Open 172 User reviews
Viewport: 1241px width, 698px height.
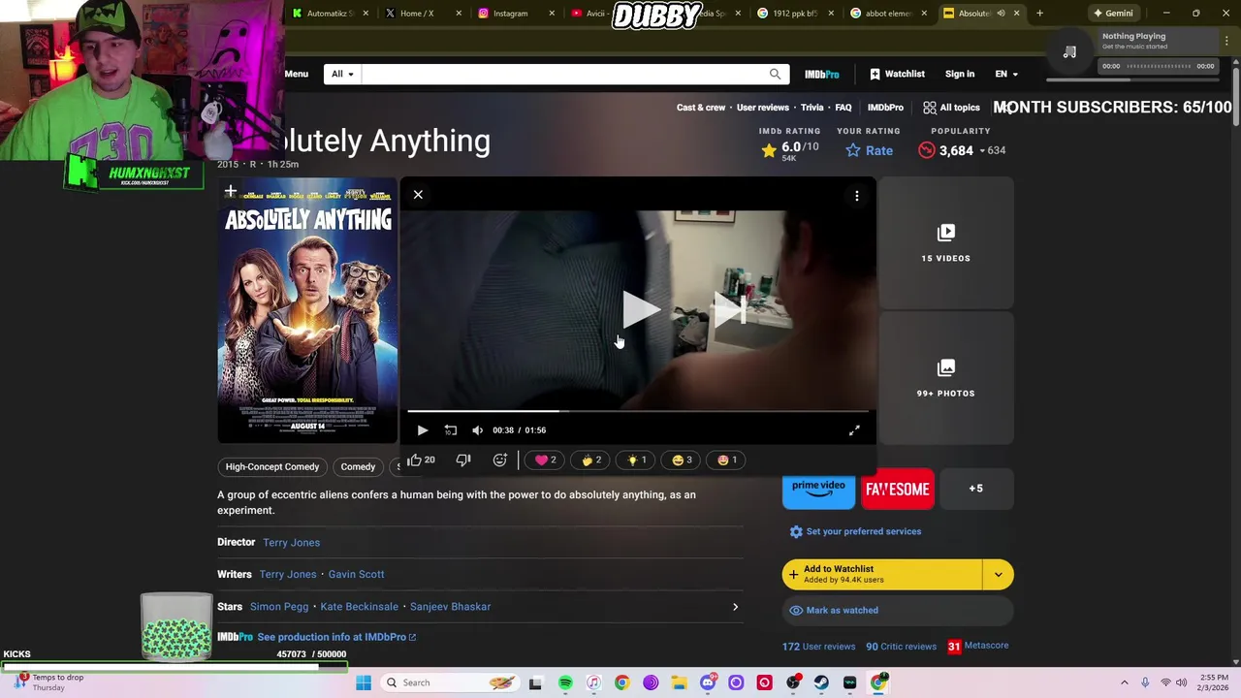click(x=819, y=647)
